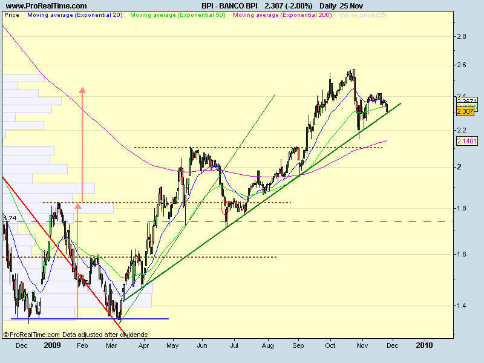This screenshot has width=484, height=363.
Task: Click the Jul label on the time axis
Action: [x=234, y=345]
